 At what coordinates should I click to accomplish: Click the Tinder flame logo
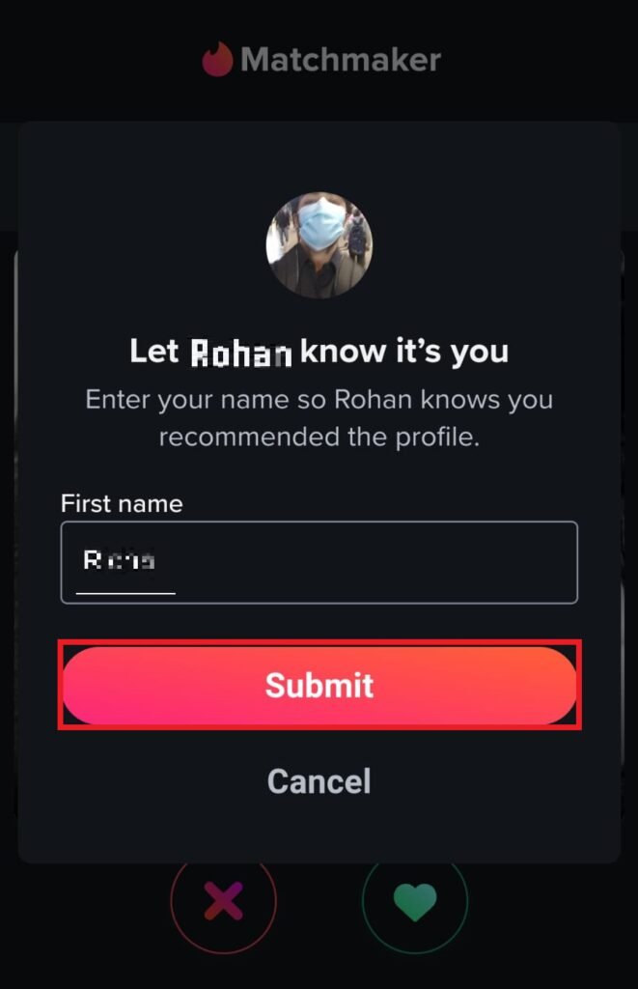[x=217, y=59]
